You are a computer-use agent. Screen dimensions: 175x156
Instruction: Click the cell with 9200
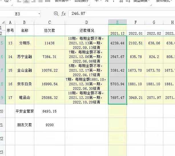pos(50,125)
